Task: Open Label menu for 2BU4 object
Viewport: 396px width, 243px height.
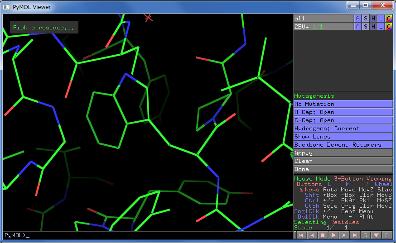Action: point(381,27)
